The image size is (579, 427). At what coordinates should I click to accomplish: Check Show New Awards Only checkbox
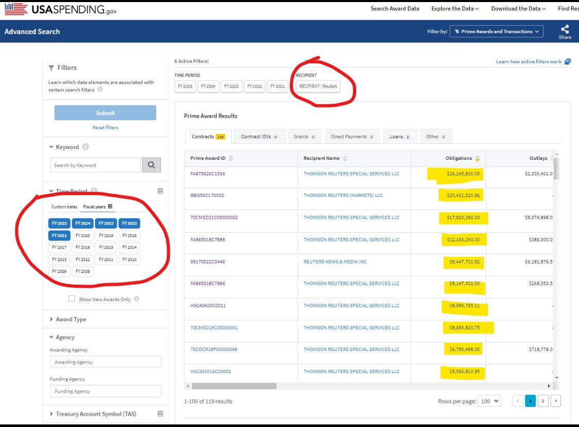(x=72, y=299)
